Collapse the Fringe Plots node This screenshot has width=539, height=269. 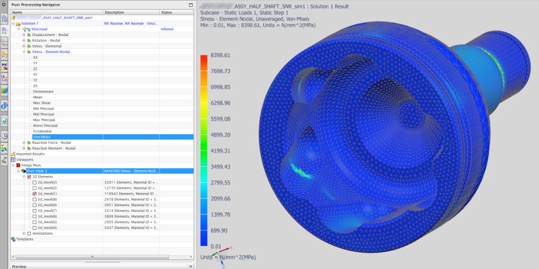tap(13, 165)
